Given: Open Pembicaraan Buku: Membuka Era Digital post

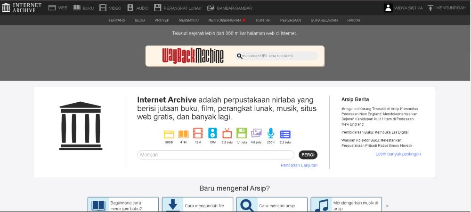Looking at the screenshot, I should (375, 132).
